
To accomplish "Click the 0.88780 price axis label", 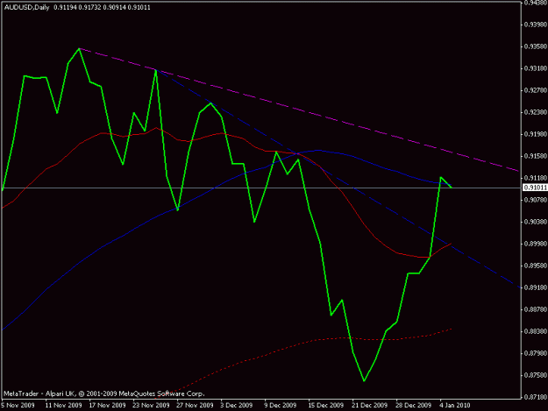I will pyautogui.click(x=535, y=309).
